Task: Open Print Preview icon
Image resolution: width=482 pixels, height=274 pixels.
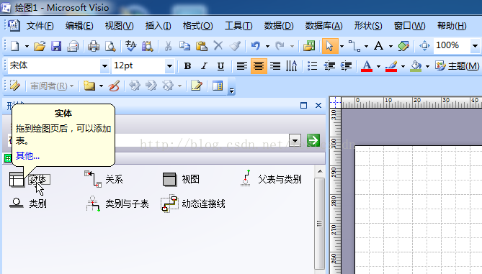Action: 110,46
